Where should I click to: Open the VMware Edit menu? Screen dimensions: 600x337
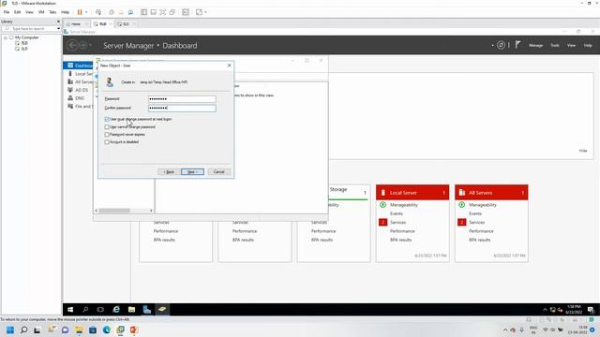(17, 12)
